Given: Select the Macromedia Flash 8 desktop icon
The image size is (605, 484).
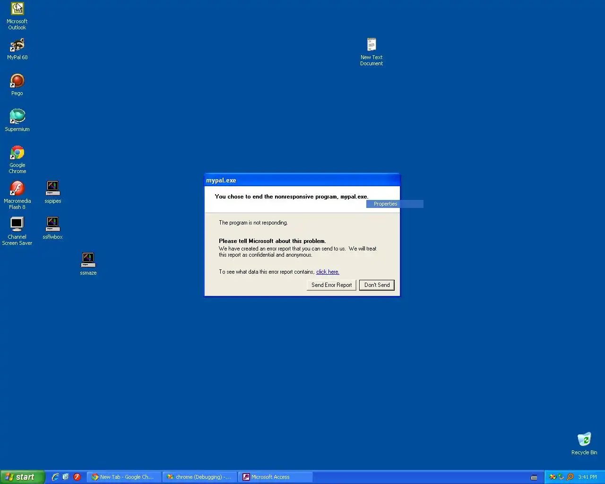Looking at the screenshot, I should [x=17, y=195].
